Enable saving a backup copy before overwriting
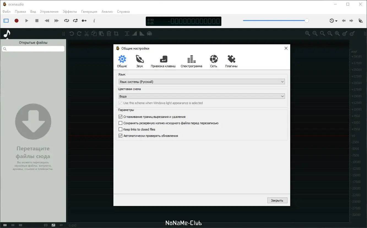The height and width of the screenshot is (228, 367). coord(120,123)
